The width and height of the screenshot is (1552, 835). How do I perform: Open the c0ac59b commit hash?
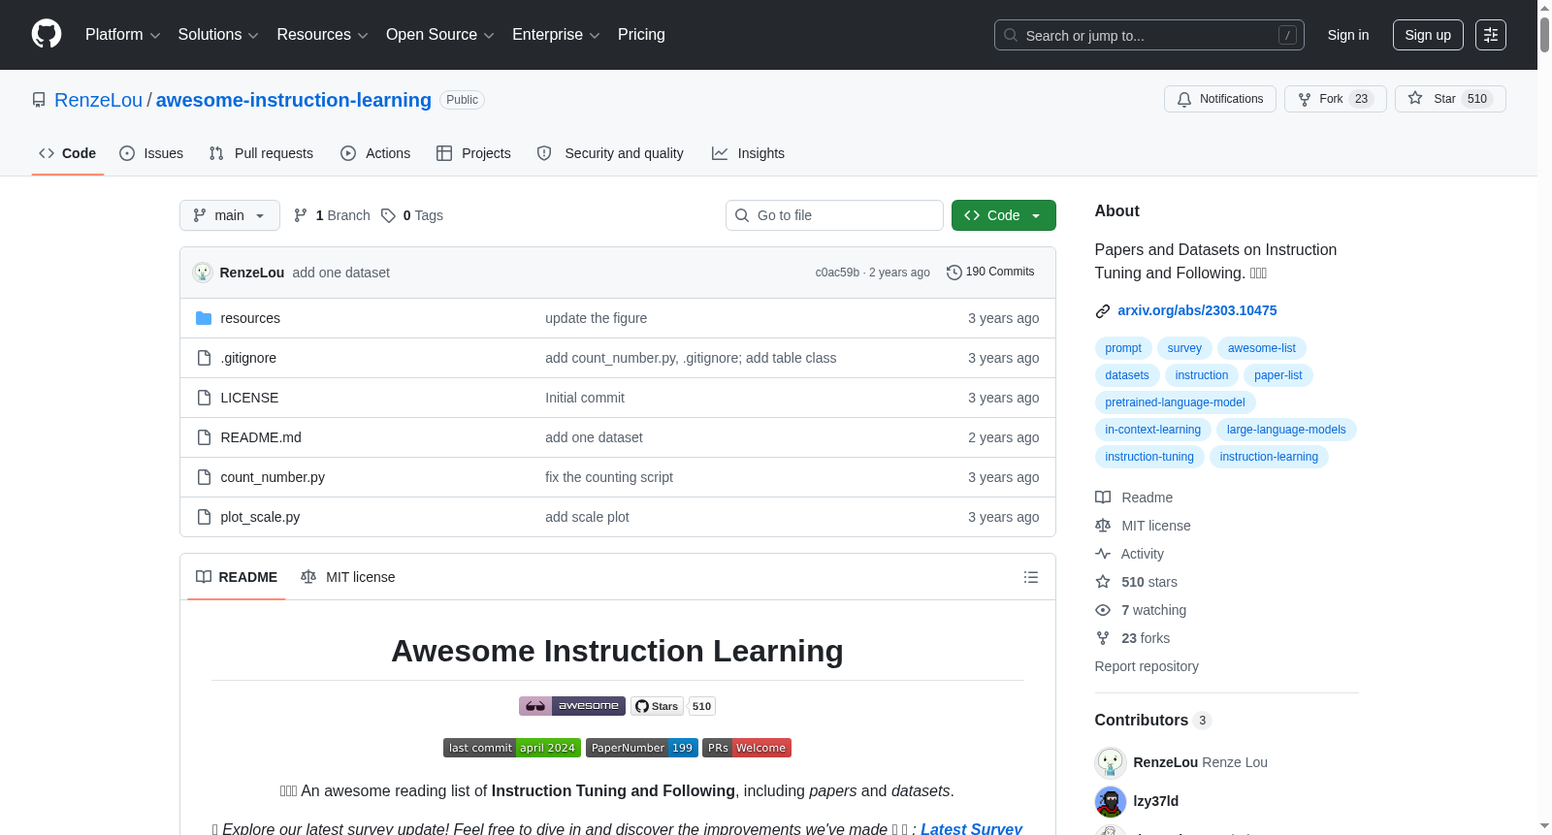point(837,273)
